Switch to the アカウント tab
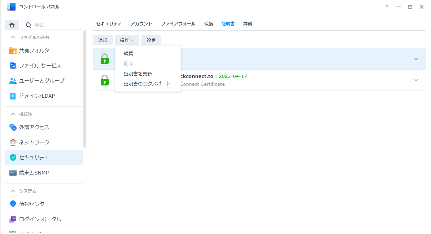 pyautogui.click(x=141, y=24)
